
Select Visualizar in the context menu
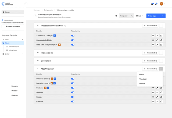[150, 79]
